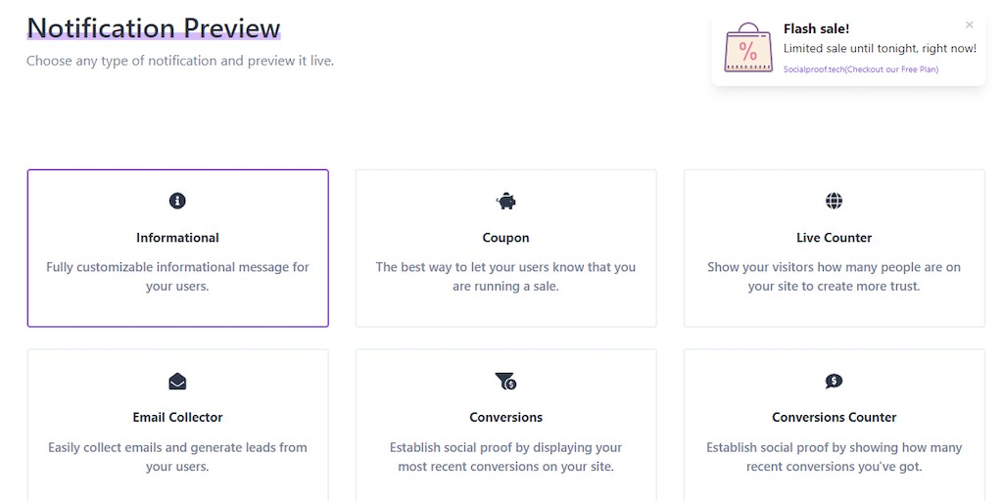
Task: Click the Live Counter description text
Action: (x=834, y=277)
